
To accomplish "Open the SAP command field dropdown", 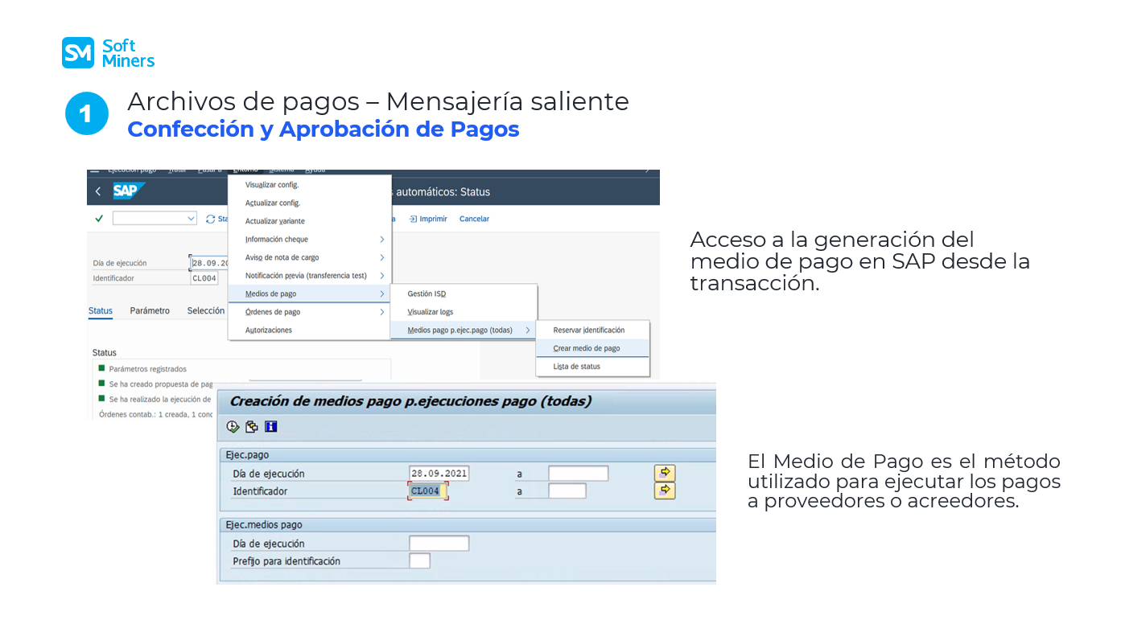I will (x=191, y=219).
